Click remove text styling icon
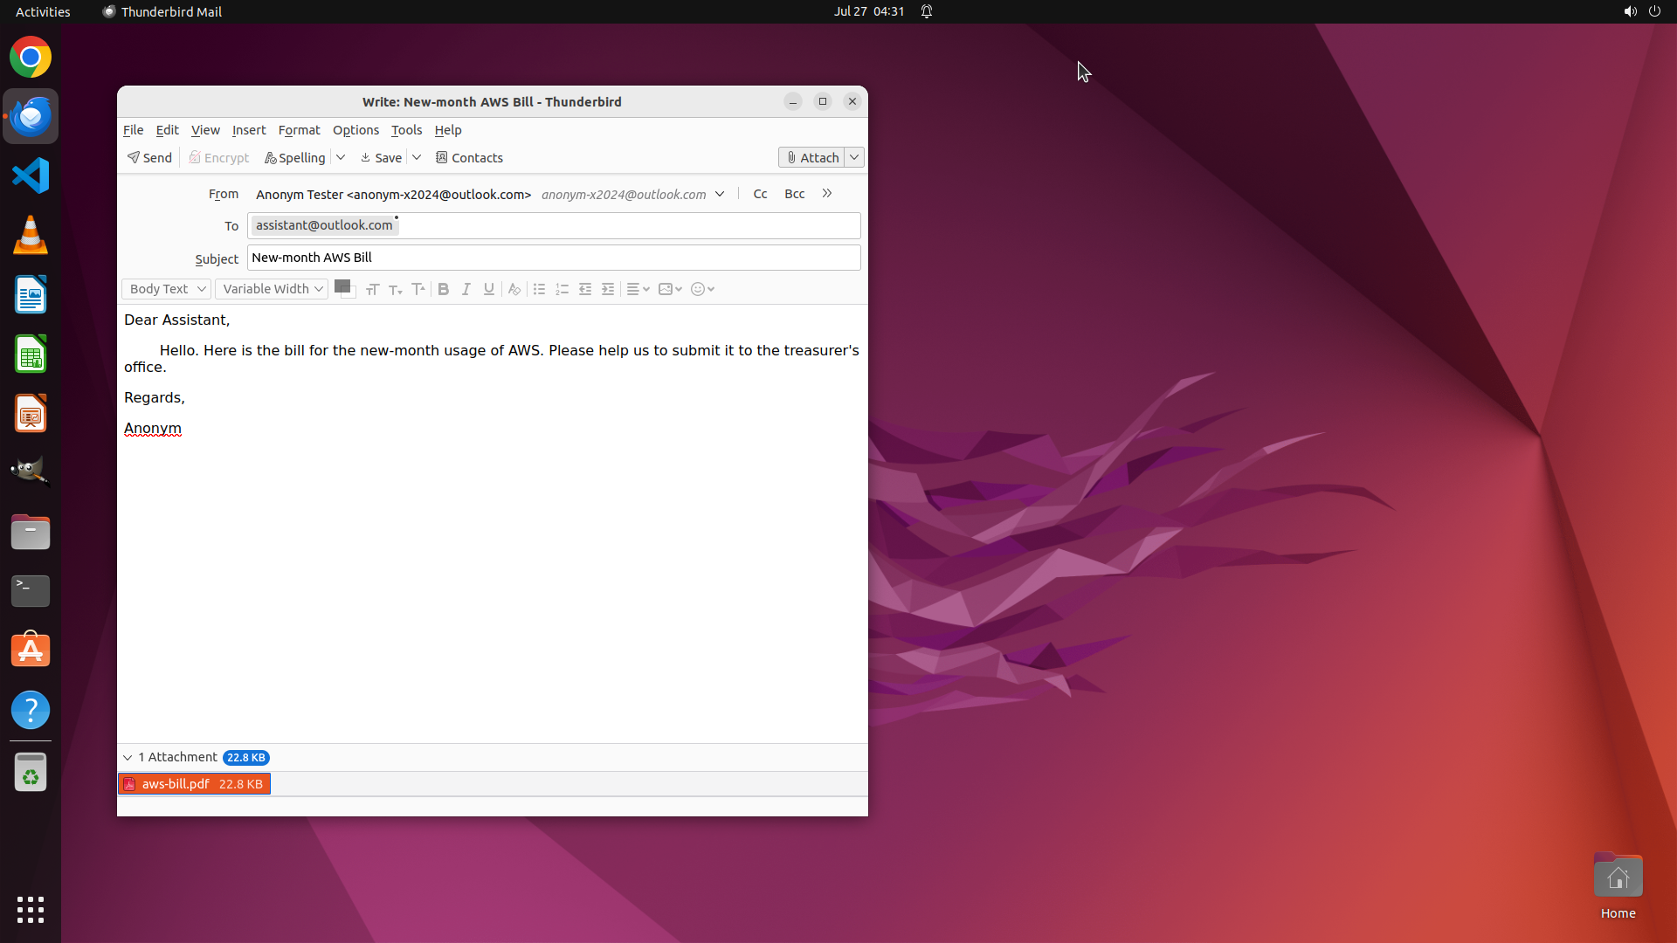The image size is (1677, 943). pyautogui.click(x=514, y=289)
